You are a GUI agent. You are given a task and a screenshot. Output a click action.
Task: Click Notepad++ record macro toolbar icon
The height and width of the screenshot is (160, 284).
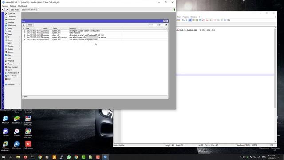click(x=215, y=20)
